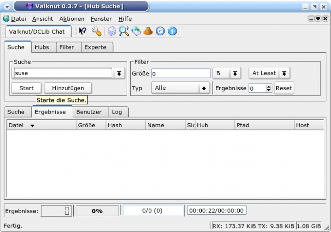Decrease Ergebnisse count with down arrow
Viewport: 331px width, 232px height.
(268, 90)
